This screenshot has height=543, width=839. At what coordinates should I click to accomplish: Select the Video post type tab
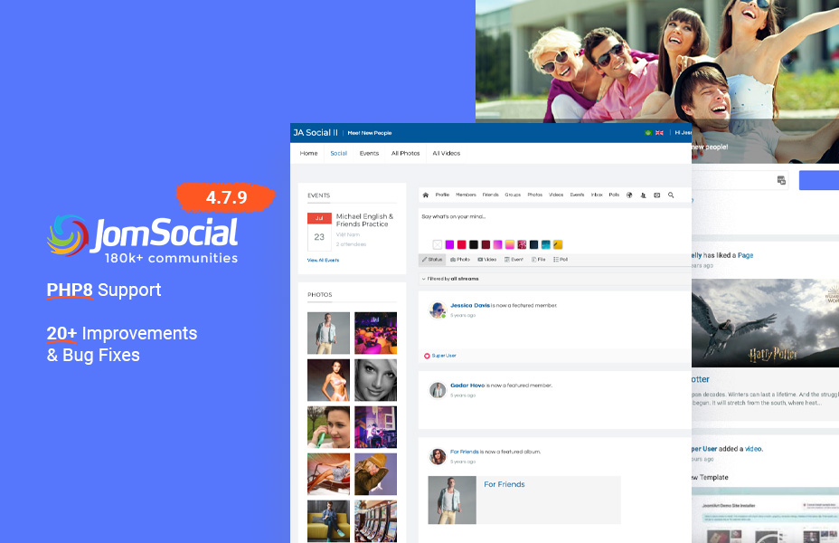[x=487, y=259]
